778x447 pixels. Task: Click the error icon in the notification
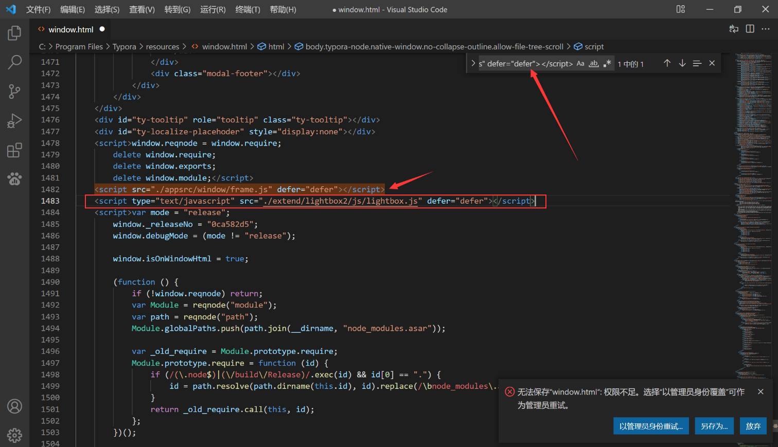(509, 392)
